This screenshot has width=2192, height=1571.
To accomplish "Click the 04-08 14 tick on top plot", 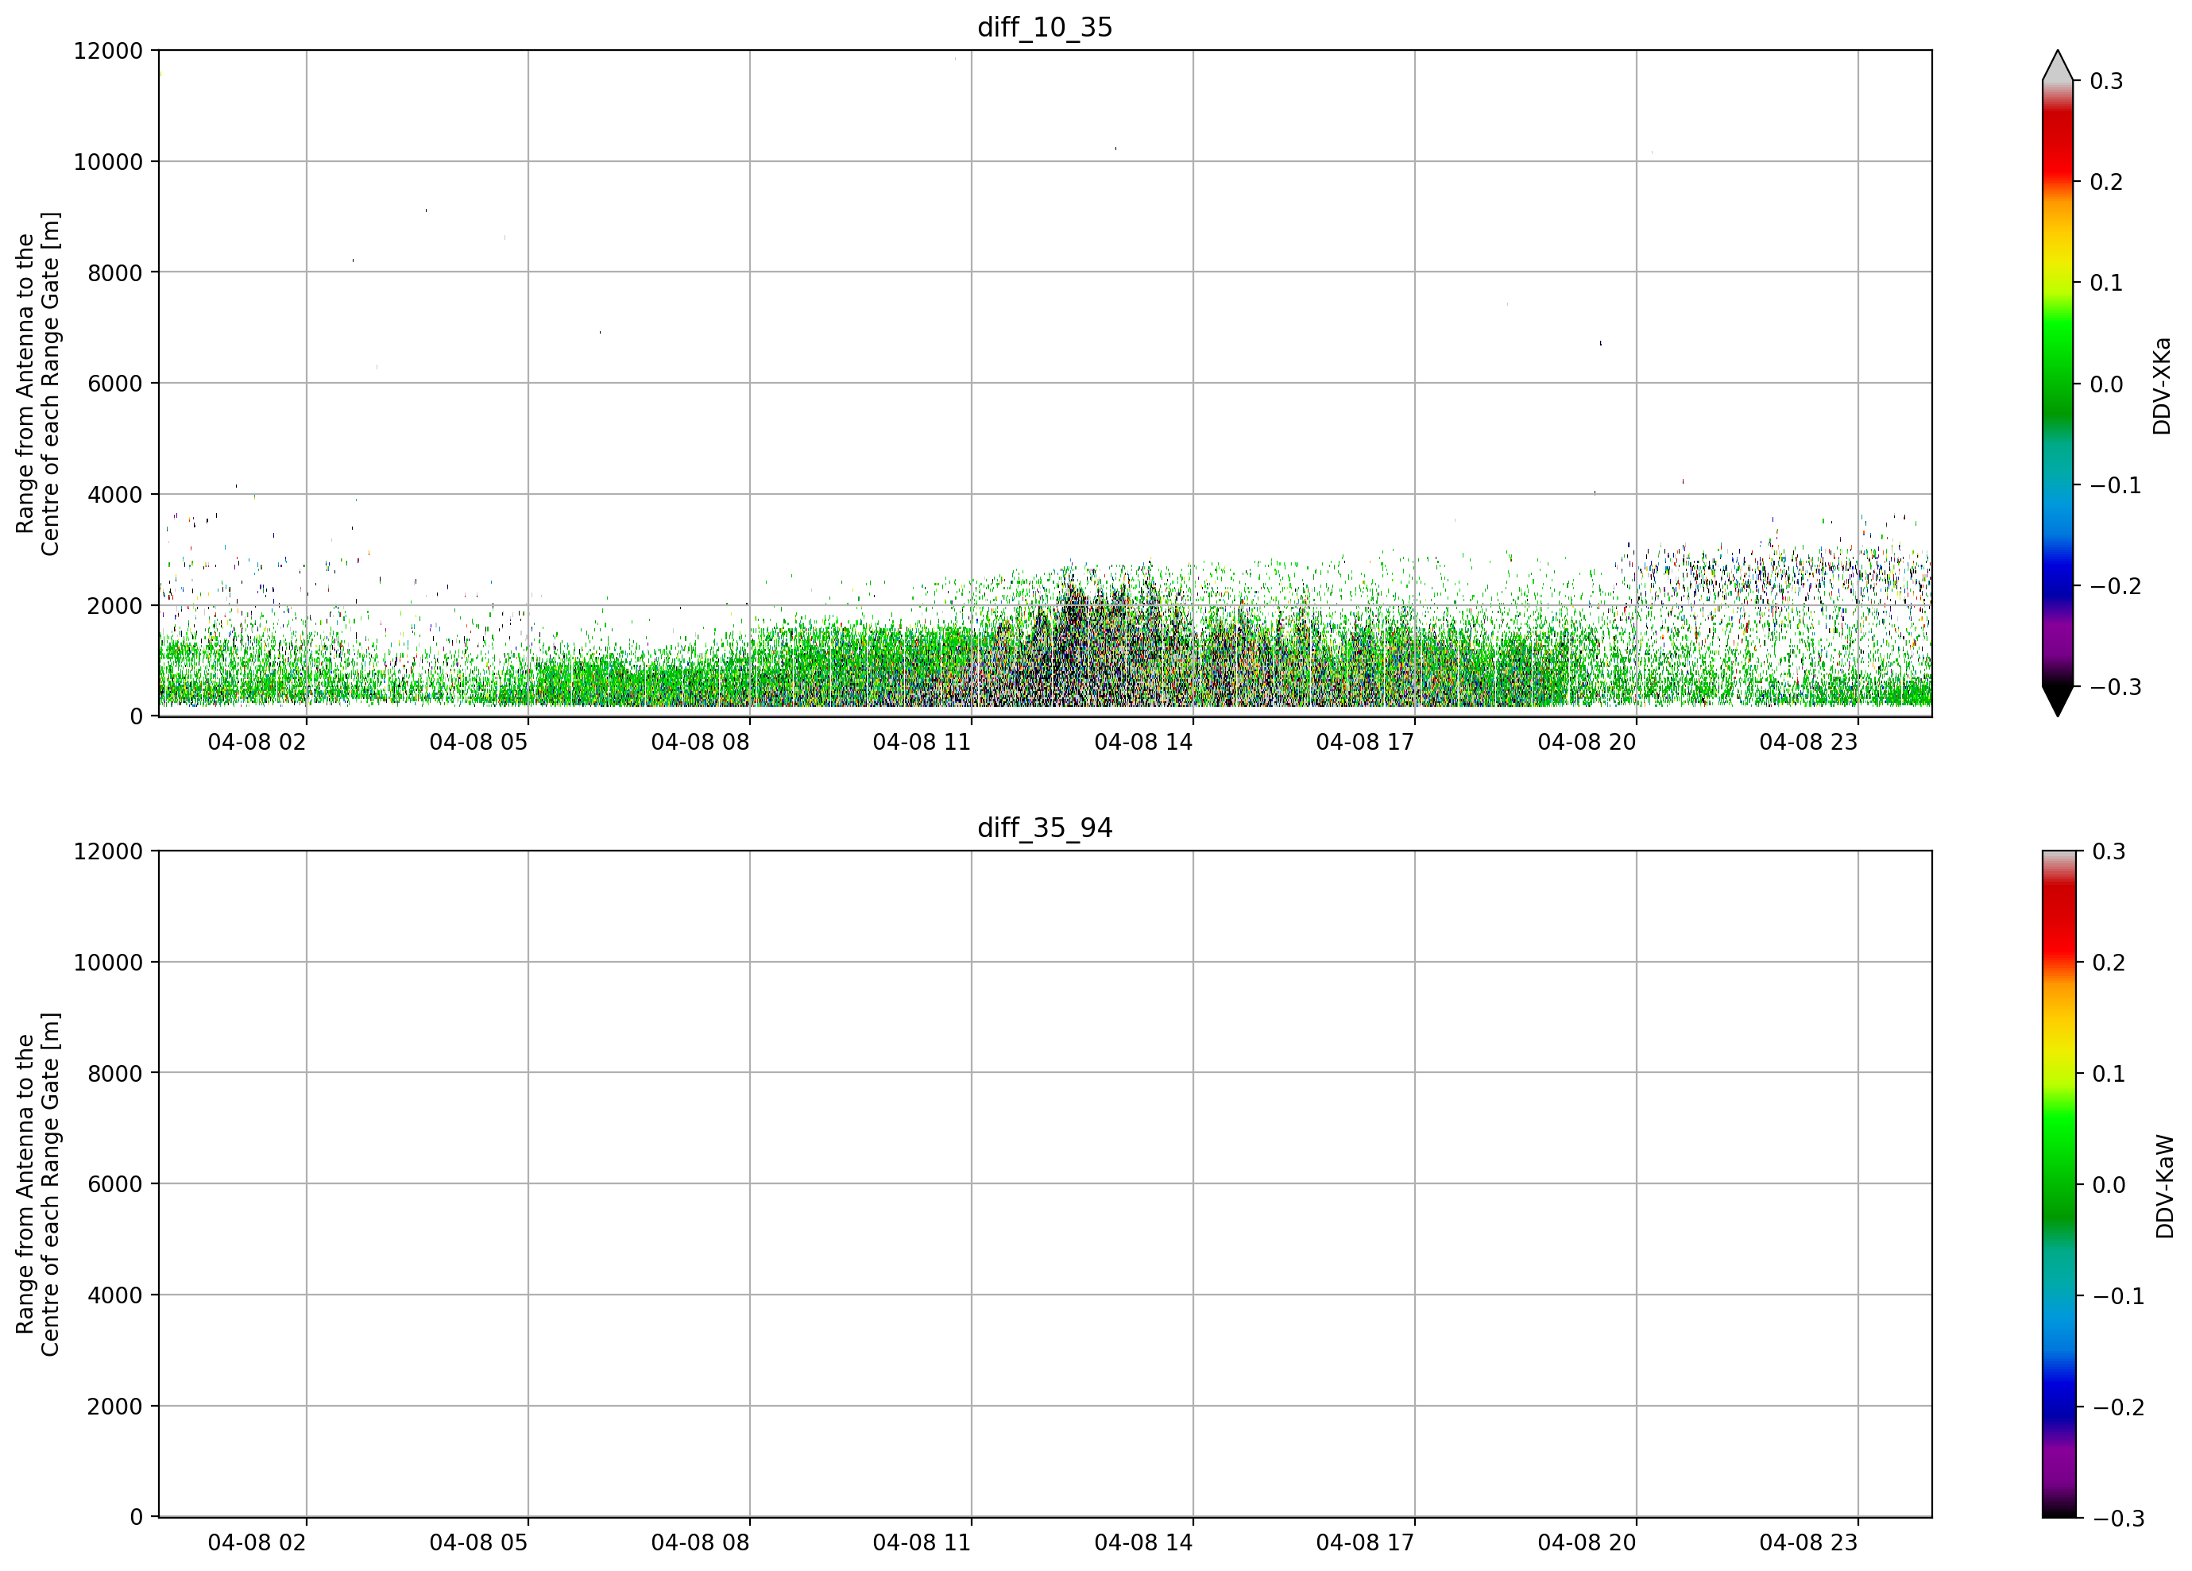I will point(1143,742).
